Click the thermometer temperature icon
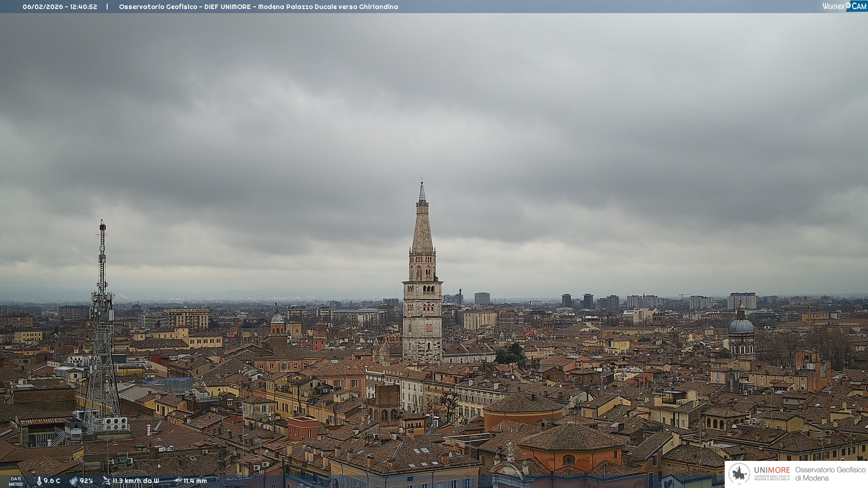Screen dimensions: 868x488 click(x=39, y=481)
